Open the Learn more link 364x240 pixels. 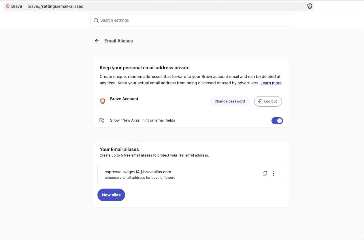tap(271, 83)
